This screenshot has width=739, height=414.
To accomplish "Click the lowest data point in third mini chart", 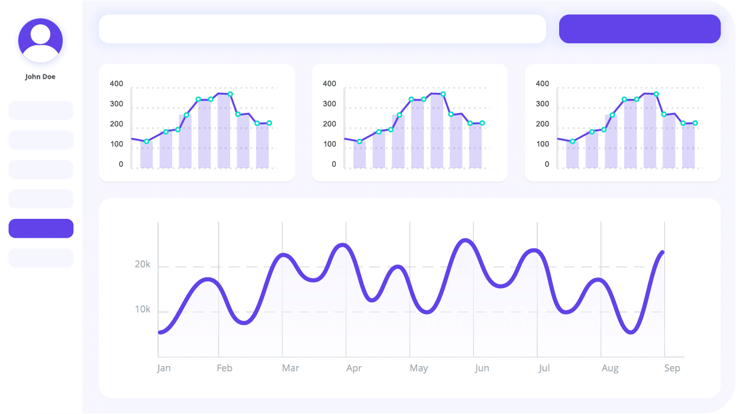I will click(572, 141).
